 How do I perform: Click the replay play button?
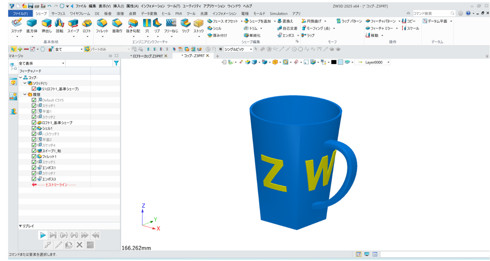tap(43, 235)
